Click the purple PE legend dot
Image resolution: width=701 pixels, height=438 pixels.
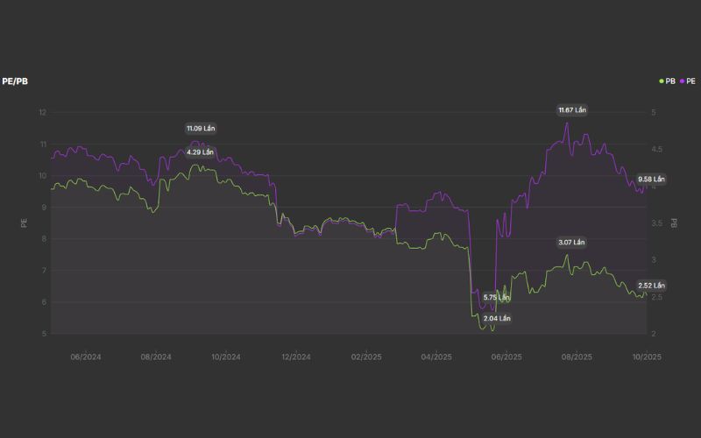[682, 81]
